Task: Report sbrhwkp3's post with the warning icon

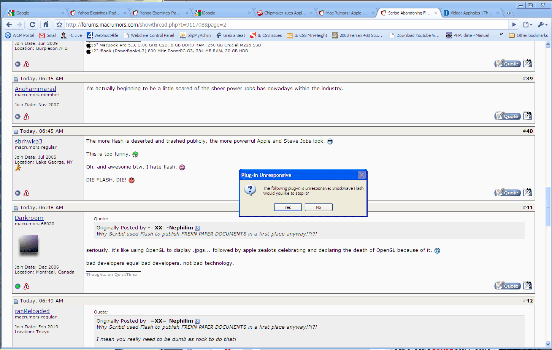Action: pyautogui.click(x=26, y=193)
